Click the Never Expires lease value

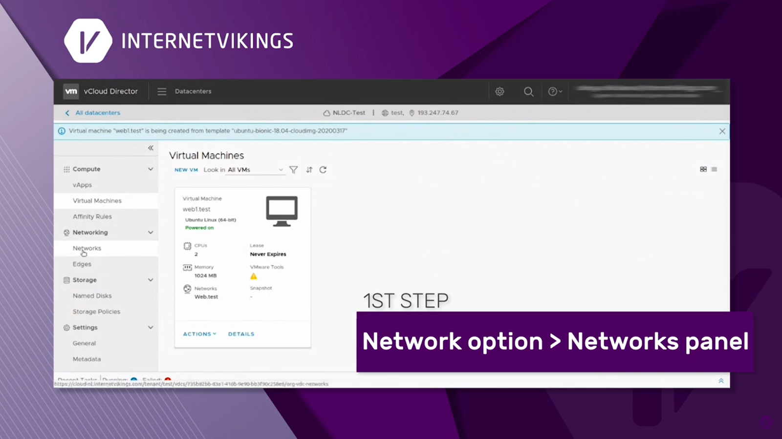tap(268, 254)
